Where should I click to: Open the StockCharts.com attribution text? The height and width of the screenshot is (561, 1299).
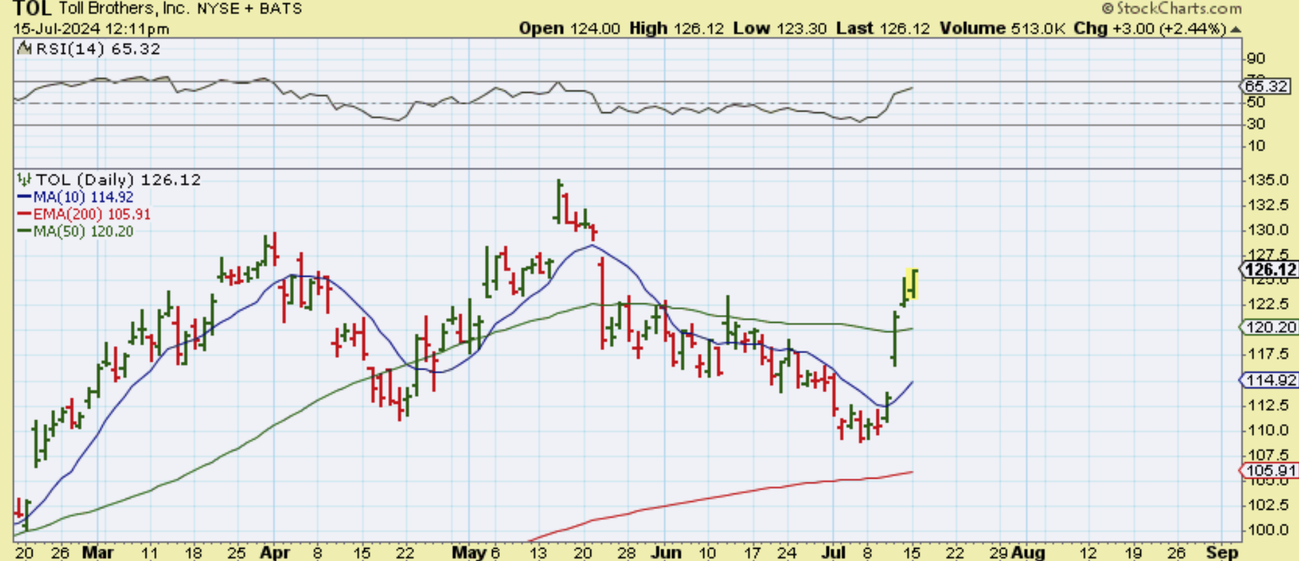1172,8
